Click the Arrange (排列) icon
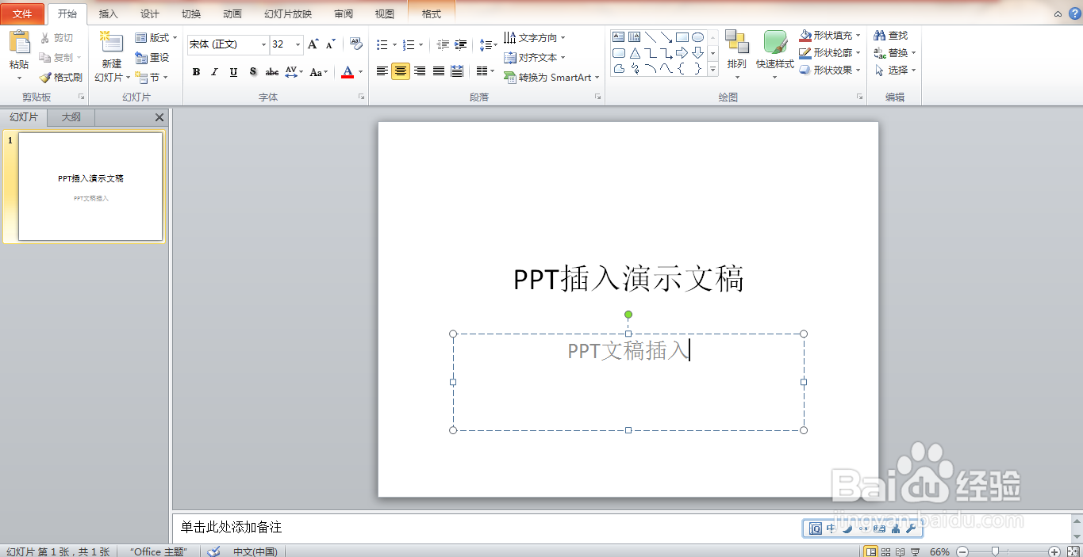This screenshot has width=1083, height=557. (x=736, y=43)
